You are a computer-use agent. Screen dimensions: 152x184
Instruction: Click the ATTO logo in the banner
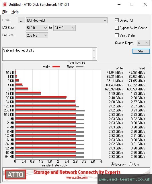click(x=15, y=174)
